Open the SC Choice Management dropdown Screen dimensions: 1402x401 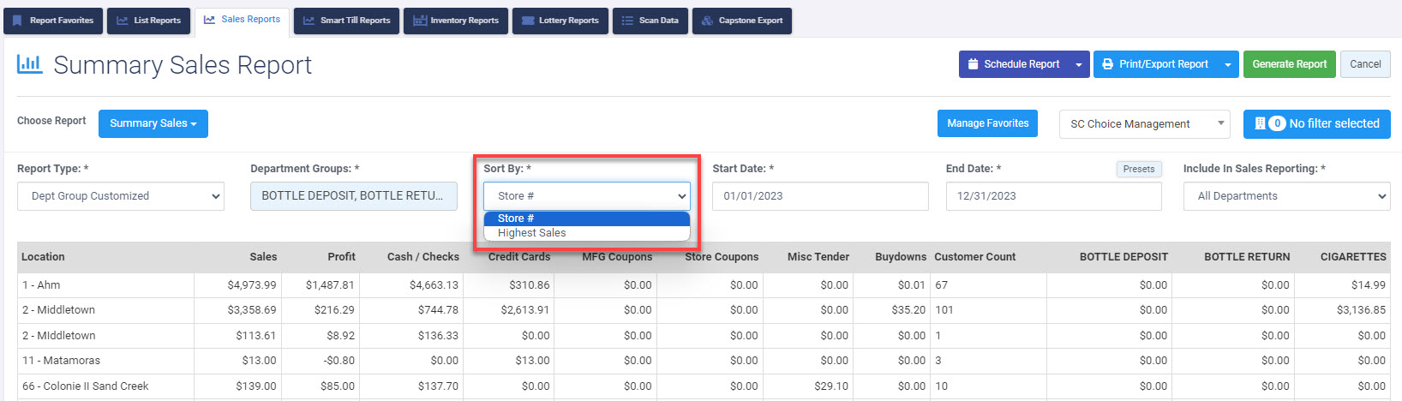(1144, 123)
